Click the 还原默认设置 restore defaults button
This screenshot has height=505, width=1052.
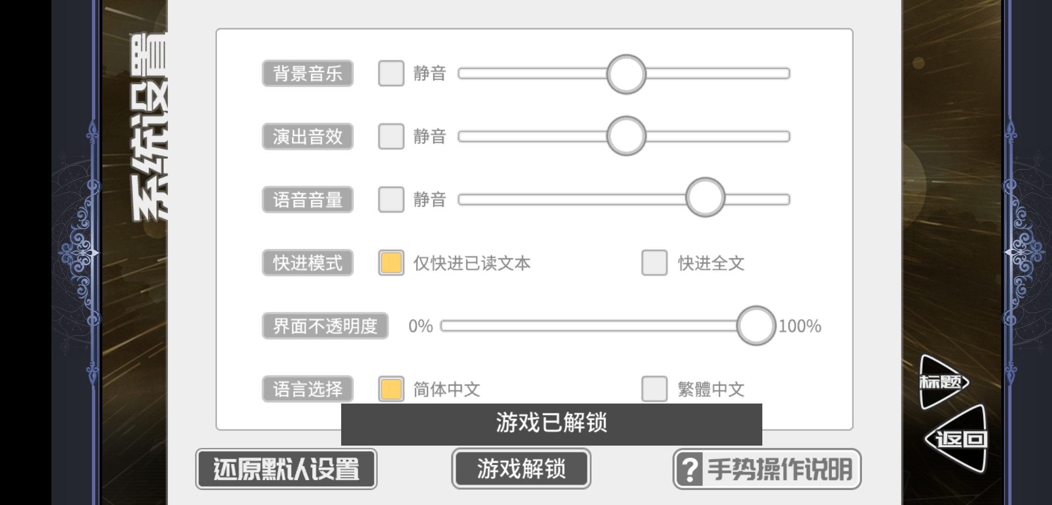pyautogui.click(x=286, y=469)
